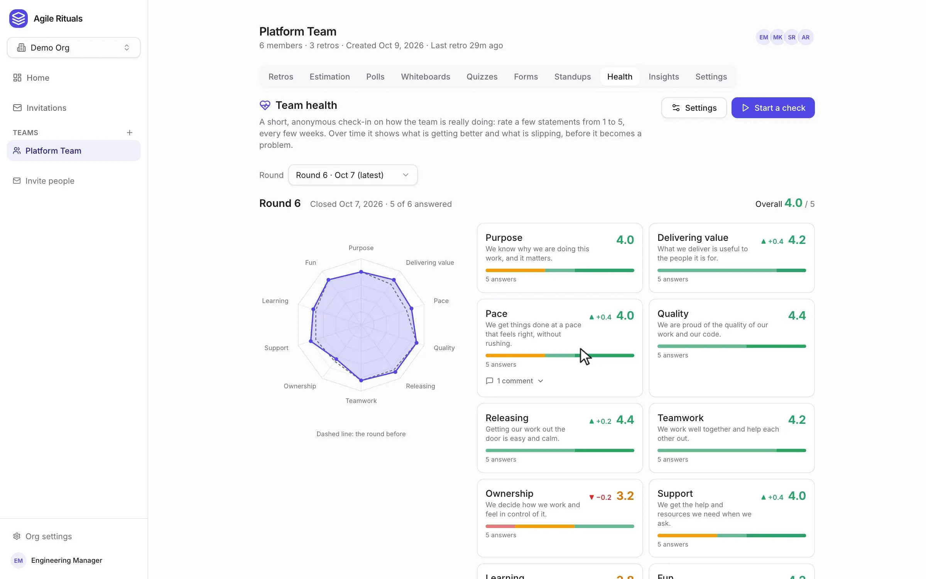926x579 pixels.
Task: Open the Round 6 · Oct 7 round selector
Action: coord(353,175)
